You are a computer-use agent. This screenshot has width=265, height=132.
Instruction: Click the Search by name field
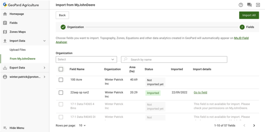tap(177, 60)
